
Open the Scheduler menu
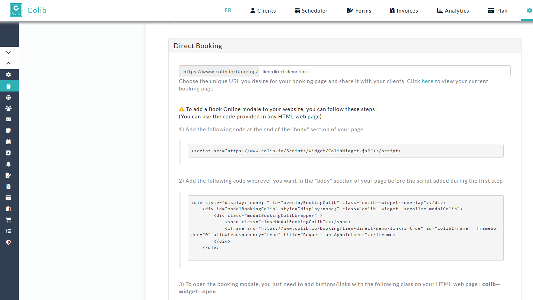pos(311,10)
